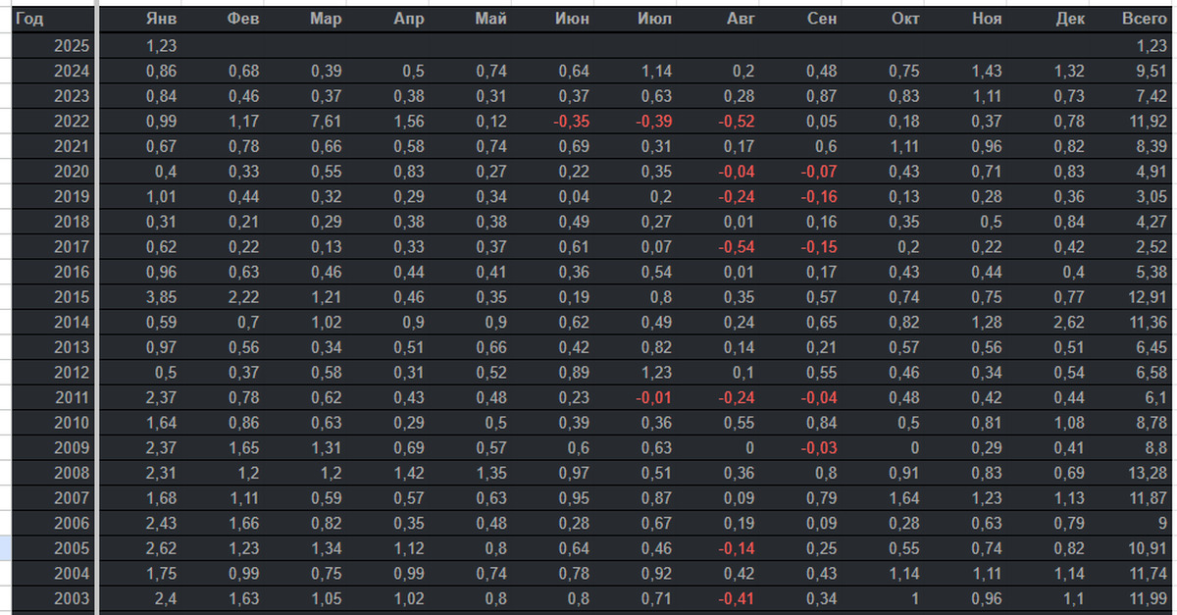Select December 2014 cell showing 2,62
1177x615 pixels.
(x=1069, y=322)
